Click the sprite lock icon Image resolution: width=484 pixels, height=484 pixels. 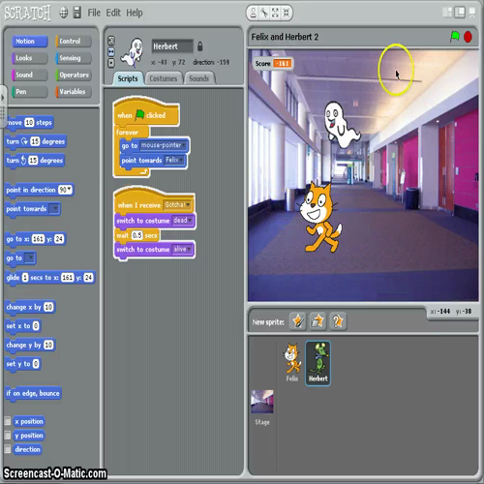point(200,46)
